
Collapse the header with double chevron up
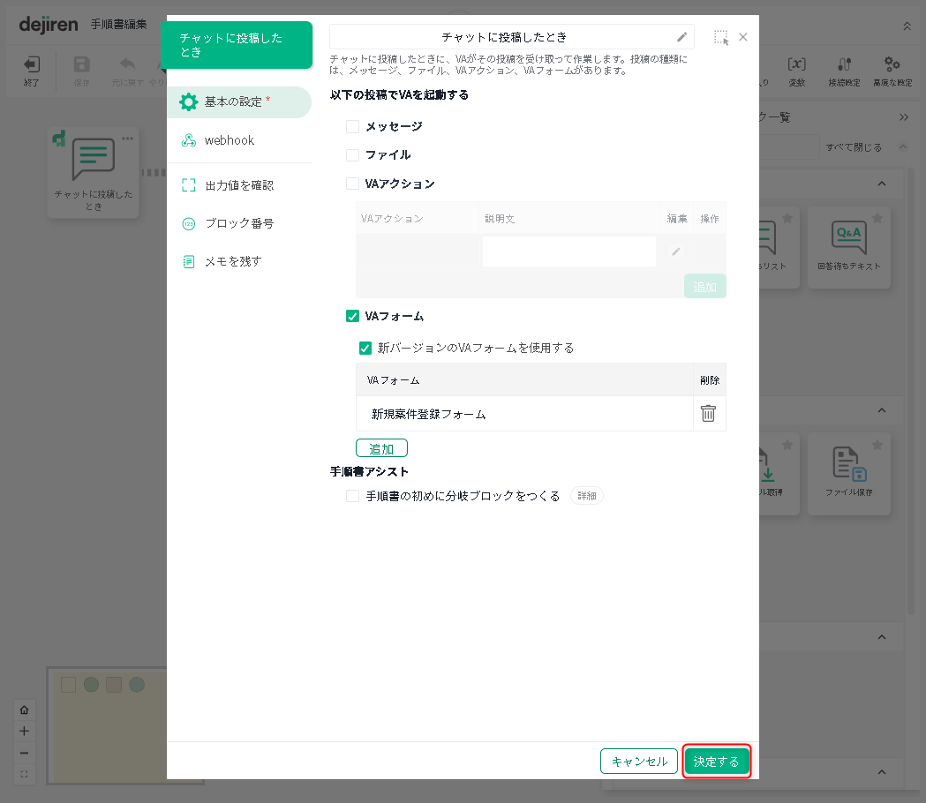907,26
